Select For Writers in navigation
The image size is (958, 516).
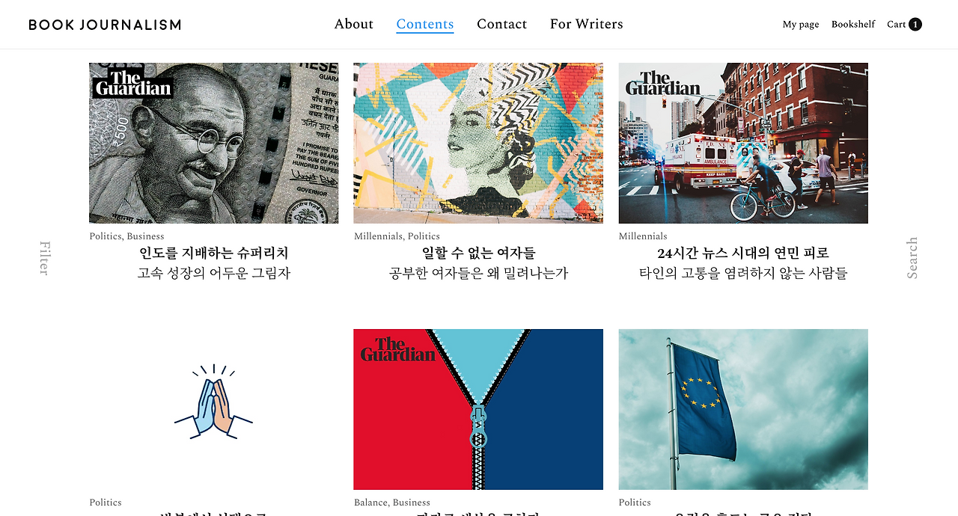click(586, 24)
